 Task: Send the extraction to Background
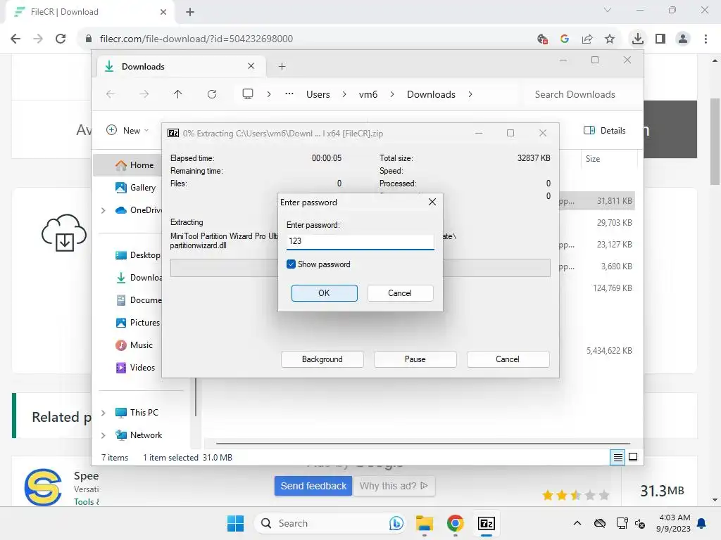[322, 359]
